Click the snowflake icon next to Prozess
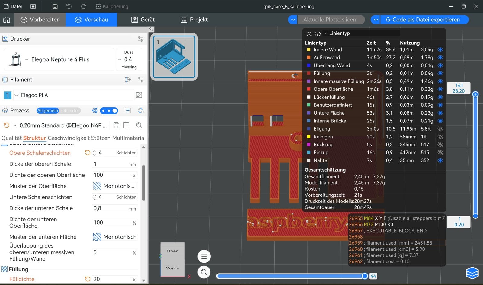The height and width of the screenshot is (285, 483). coord(95,111)
